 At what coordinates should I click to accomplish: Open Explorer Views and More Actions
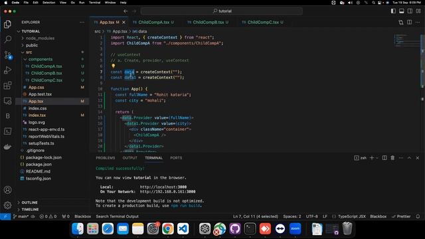[82, 22]
